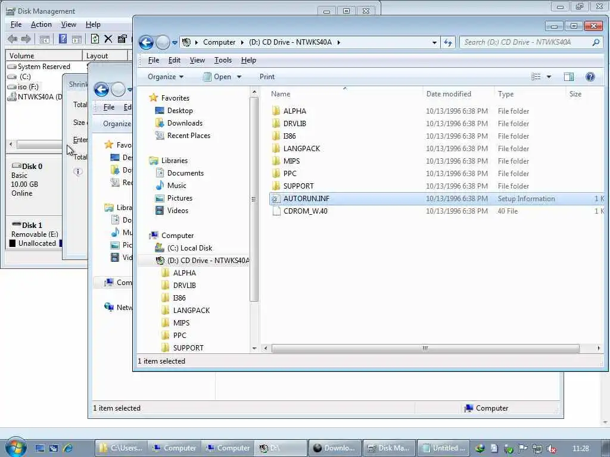Open the Action menu in Disk Management
The image size is (610, 457).
[x=41, y=24]
